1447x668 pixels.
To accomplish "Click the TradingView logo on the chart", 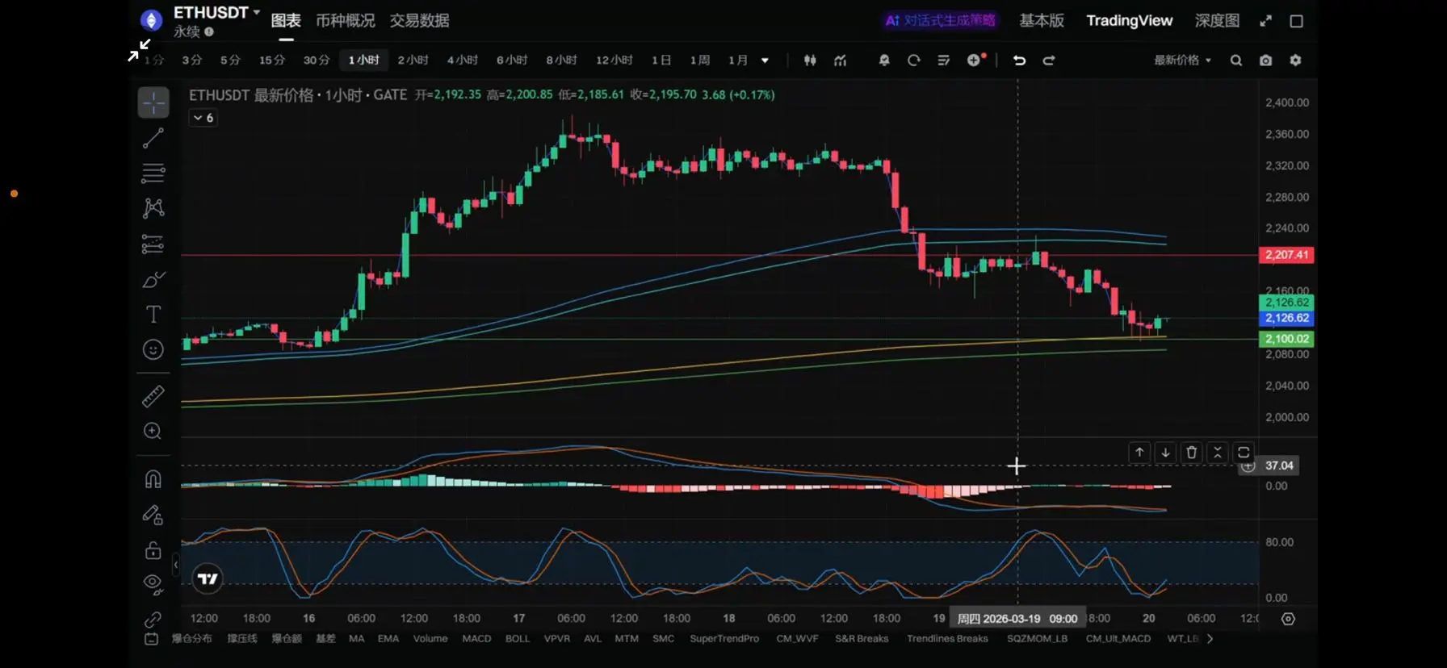I will tap(208, 578).
